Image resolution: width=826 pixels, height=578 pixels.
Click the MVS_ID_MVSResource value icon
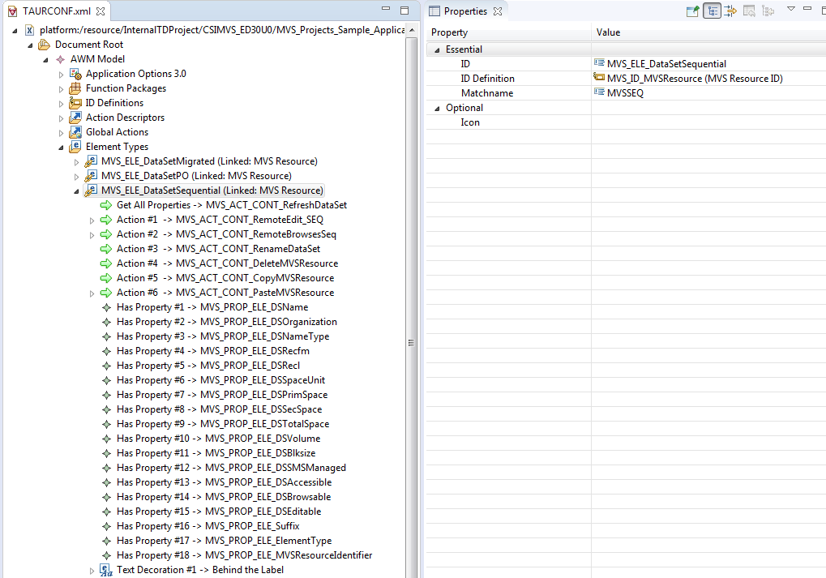pos(598,78)
